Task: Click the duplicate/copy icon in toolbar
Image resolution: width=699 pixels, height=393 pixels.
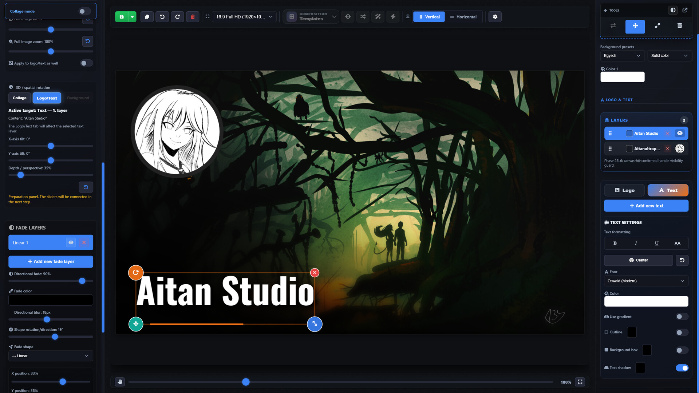Action: tap(147, 17)
